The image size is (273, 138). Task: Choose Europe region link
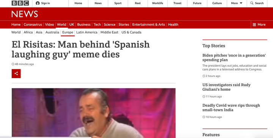[x=68, y=32]
